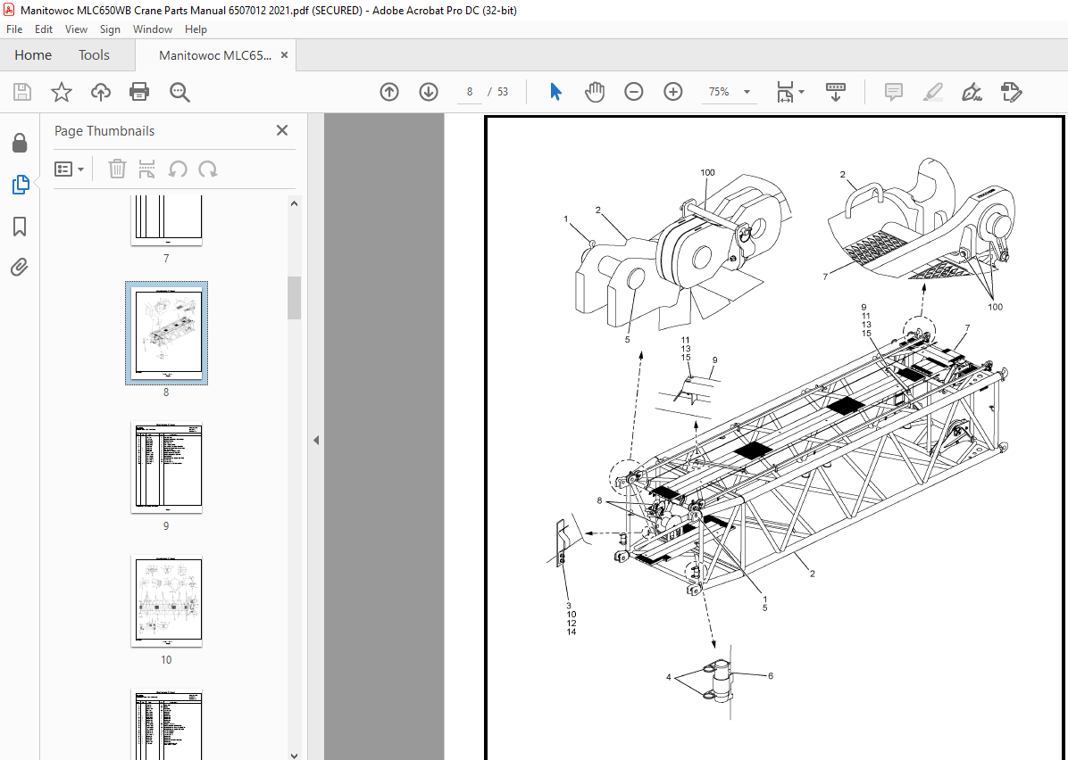The width and height of the screenshot is (1068, 760).
Task: Open the sign document tool
Action: 972,92
